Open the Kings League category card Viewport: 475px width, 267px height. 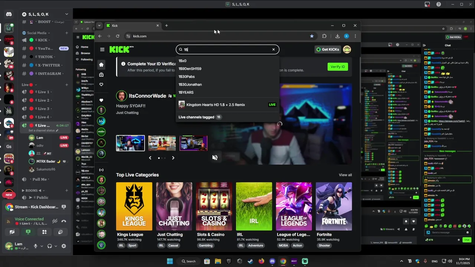(134, 206)
